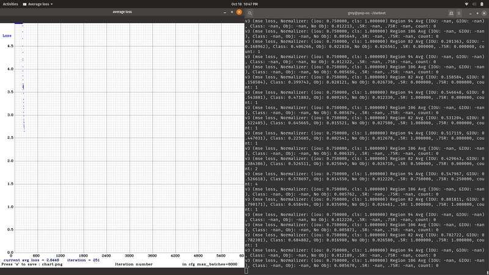Click the terminal cursor on the last line
This screenshot has height=275, width=489.
pyautogui.click(x=246, y=271)
